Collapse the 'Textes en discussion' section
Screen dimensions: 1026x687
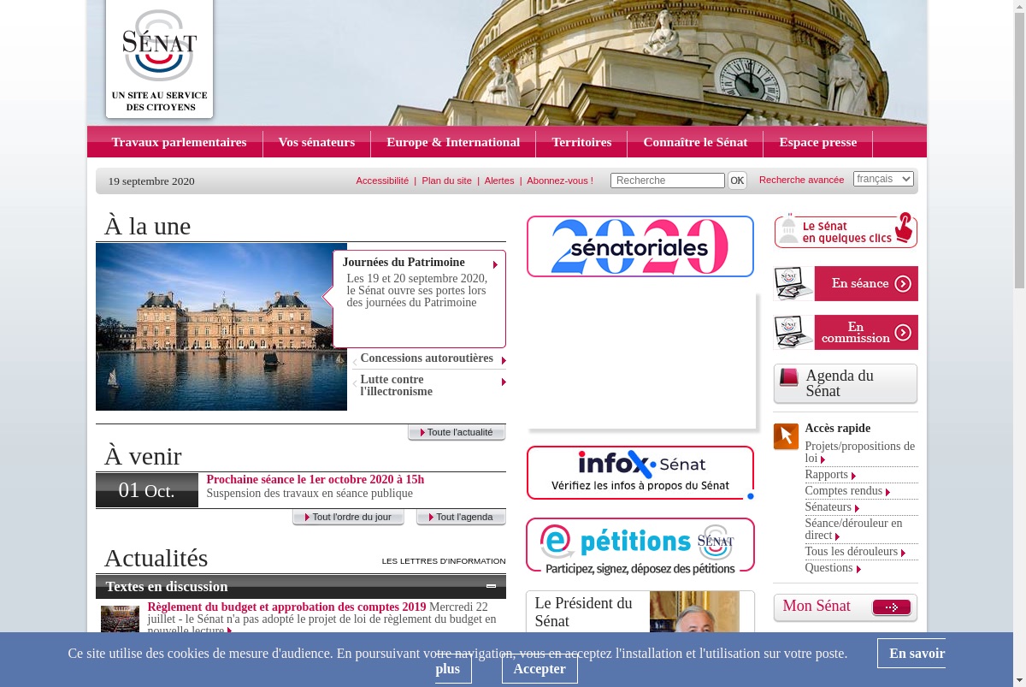click(491, 586)
